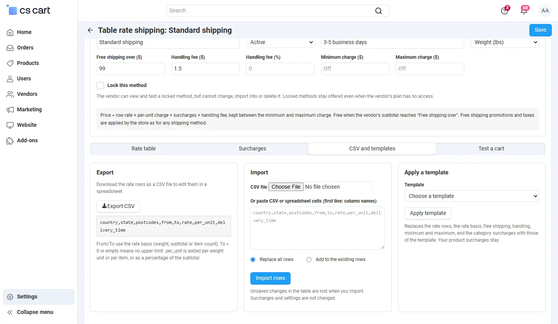Click the Website monitor icon
The height and width of the screenshot is (324, 558).
click(10, 125)
